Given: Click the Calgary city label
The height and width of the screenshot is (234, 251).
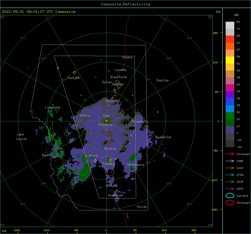Looking at the screenshot, I should point(109,164).
